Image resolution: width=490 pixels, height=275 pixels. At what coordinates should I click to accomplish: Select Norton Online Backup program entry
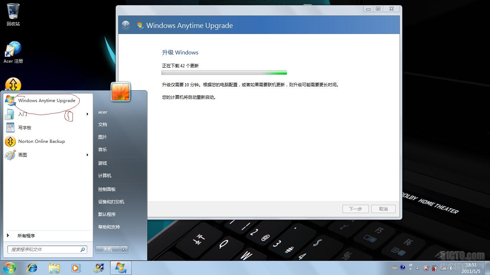pos(47,141)
